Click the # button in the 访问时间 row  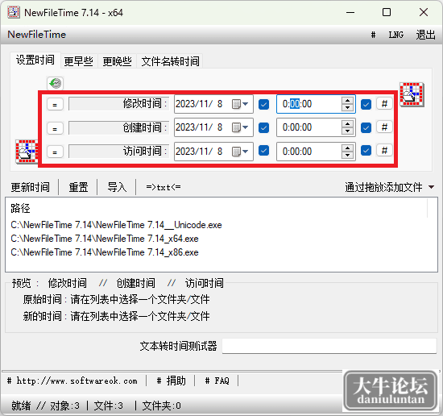[x=384, y=151]
